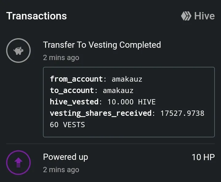Select the to_account field label
Image resolution: width=221 pixels, height=182 pixels.
[x=72, y=91]
